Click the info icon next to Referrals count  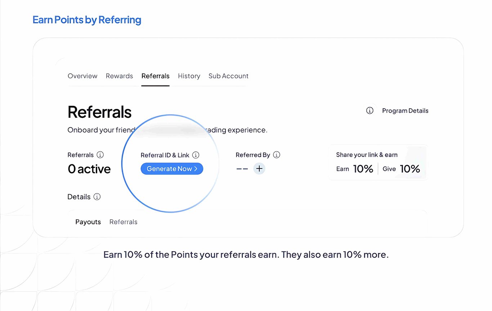tap(100, 155)
